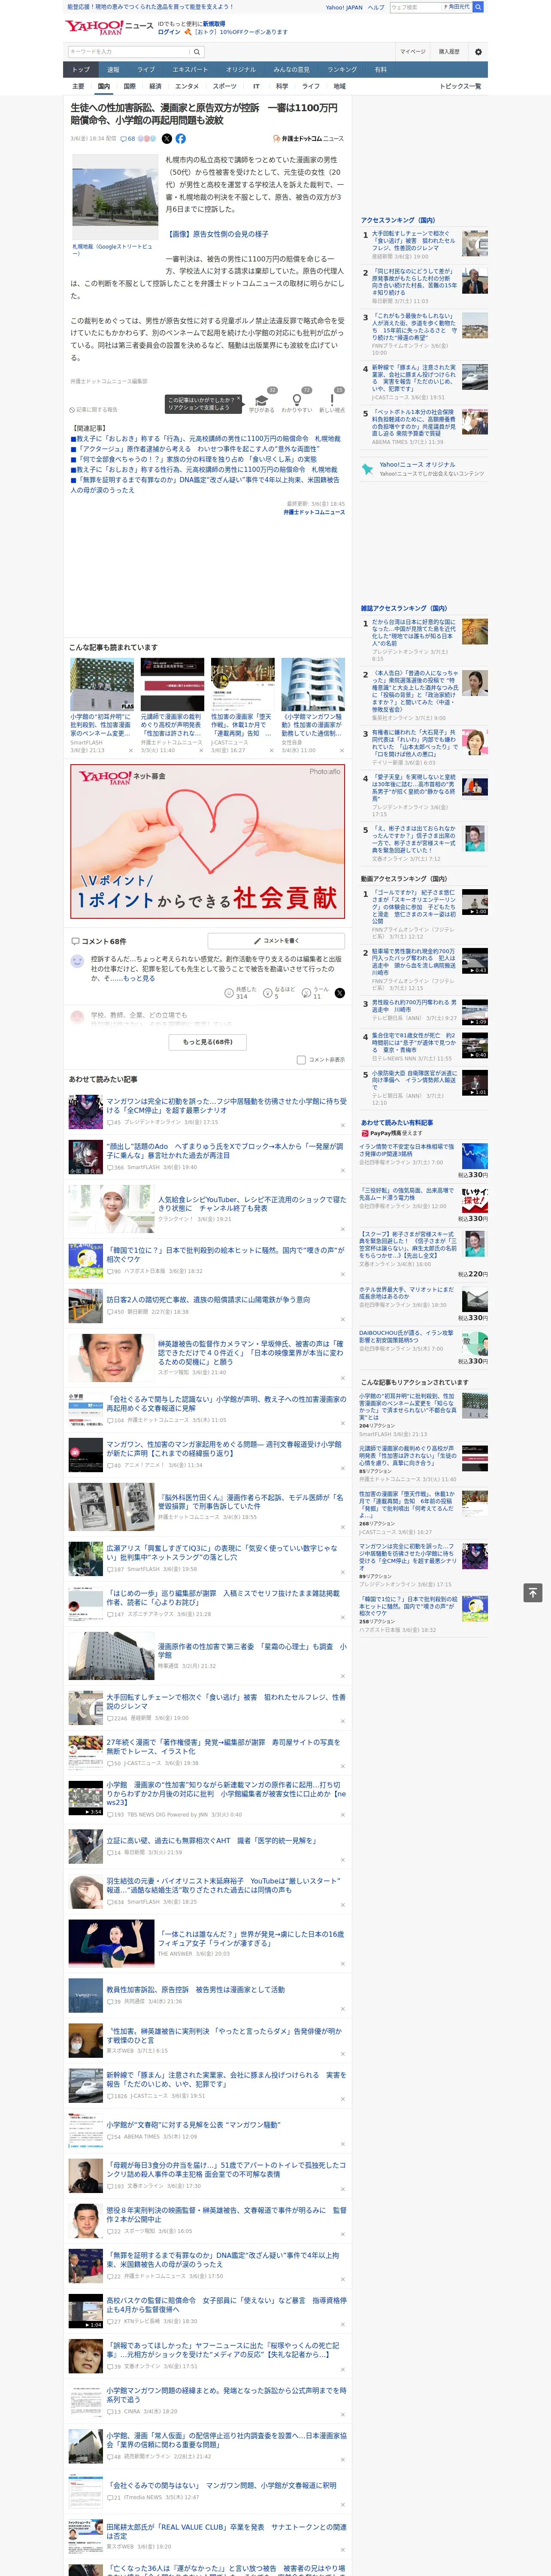The image size is (551, 2576).
Task: Click the Yahoo! JAPAN News logo
Action: click(109, 27)
